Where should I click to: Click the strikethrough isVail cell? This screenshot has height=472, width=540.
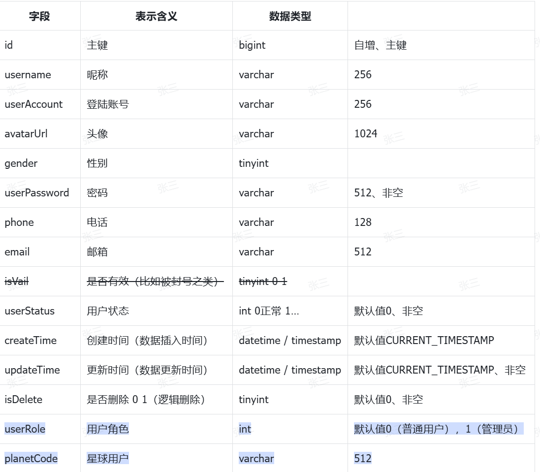17,282
